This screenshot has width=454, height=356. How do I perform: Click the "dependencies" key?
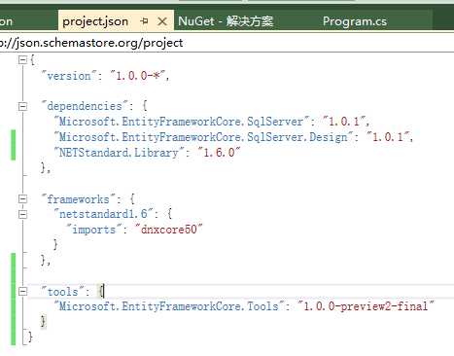[85, 106]
